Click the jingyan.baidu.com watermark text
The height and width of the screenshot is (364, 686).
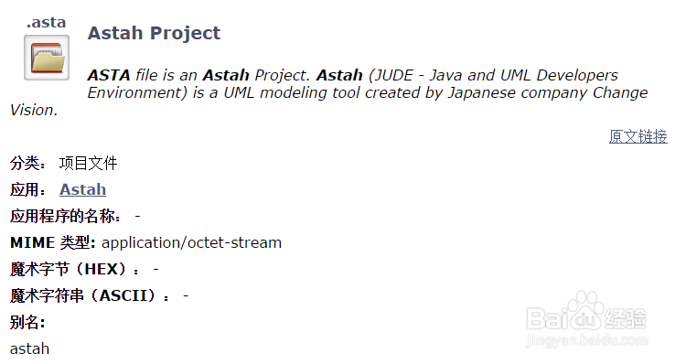pos(586,340)
